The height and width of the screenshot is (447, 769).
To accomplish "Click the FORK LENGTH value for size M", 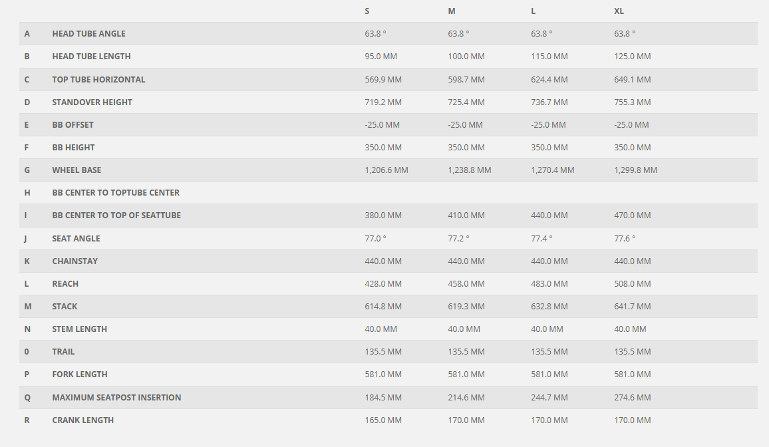I will coord(466,374).
